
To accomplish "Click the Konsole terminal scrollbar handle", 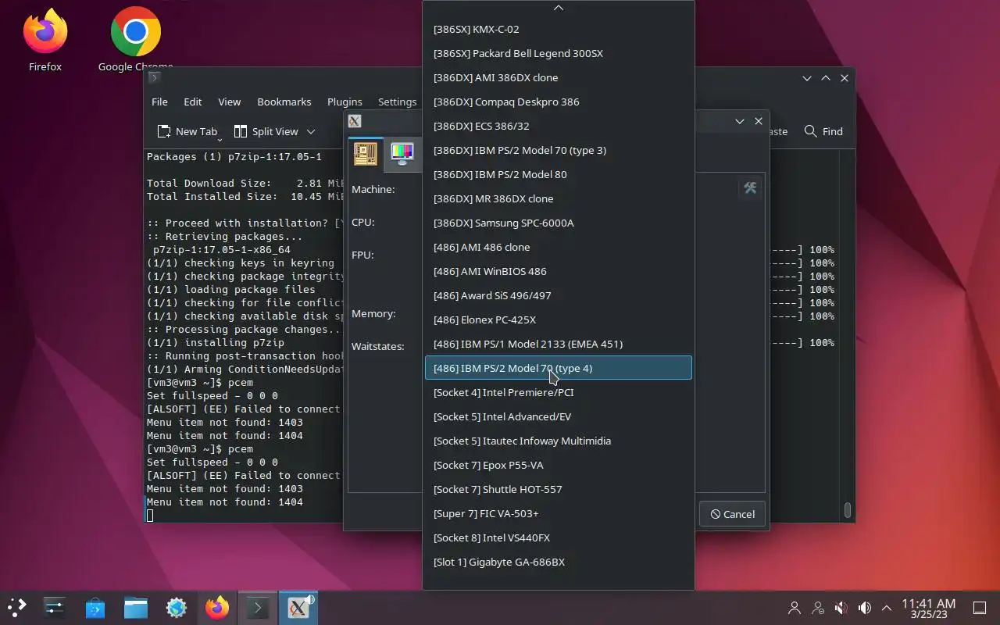I will [x=848, y=510].
